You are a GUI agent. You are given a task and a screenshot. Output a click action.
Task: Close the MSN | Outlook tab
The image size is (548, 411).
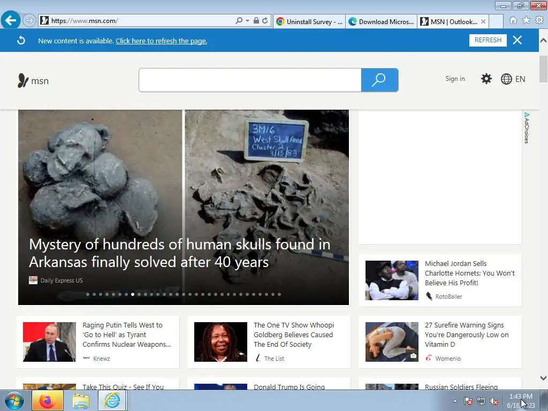pos(483,21)
